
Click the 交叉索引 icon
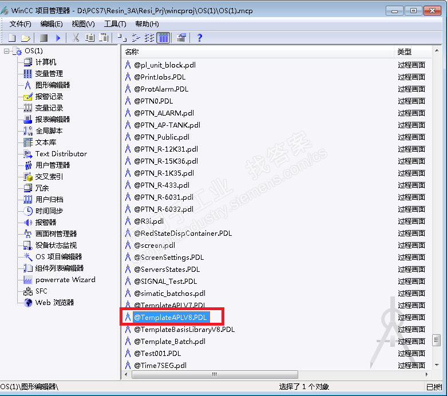click(x=28, y=177)
